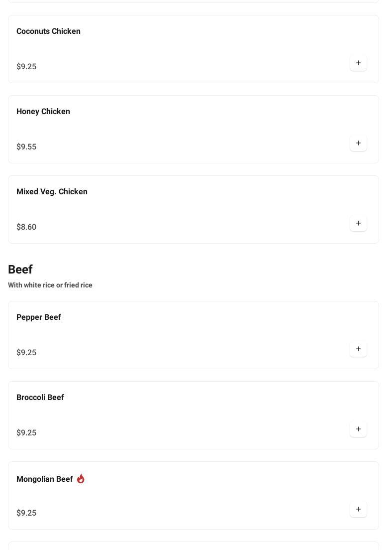Click the $8.60 Mixed Veg. Chicken price
This screenshot has height=550, width=387.
coord(26,227)
